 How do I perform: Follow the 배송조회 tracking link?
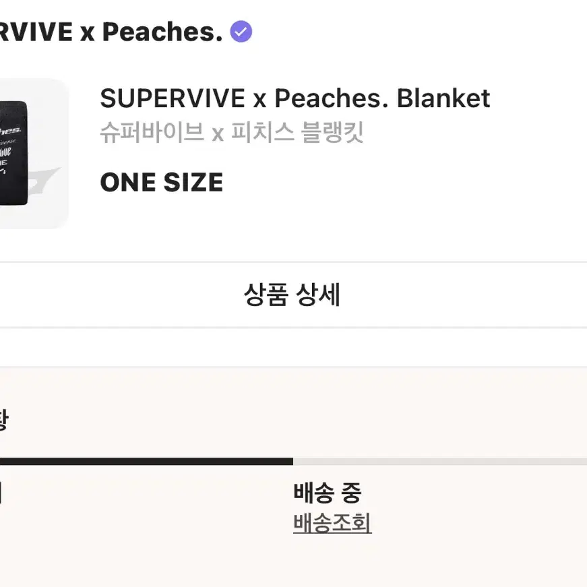pyautogui.click(x=332, y=523)
